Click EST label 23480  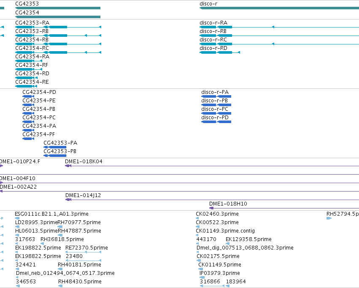74,257
